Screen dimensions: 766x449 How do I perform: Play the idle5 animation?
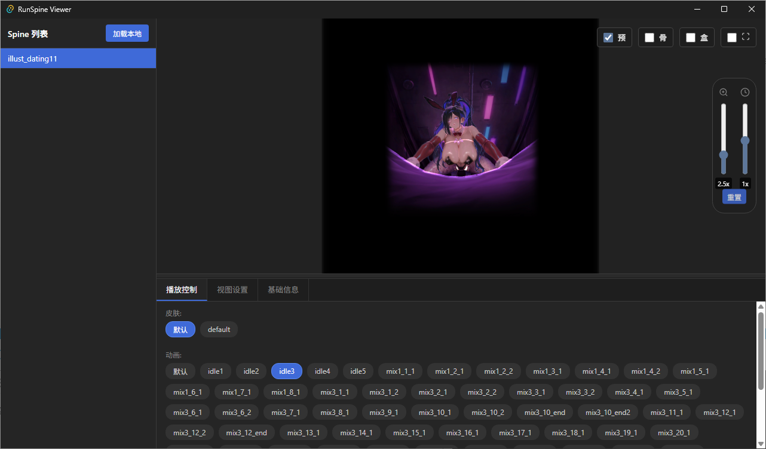(x=359, y=371)
